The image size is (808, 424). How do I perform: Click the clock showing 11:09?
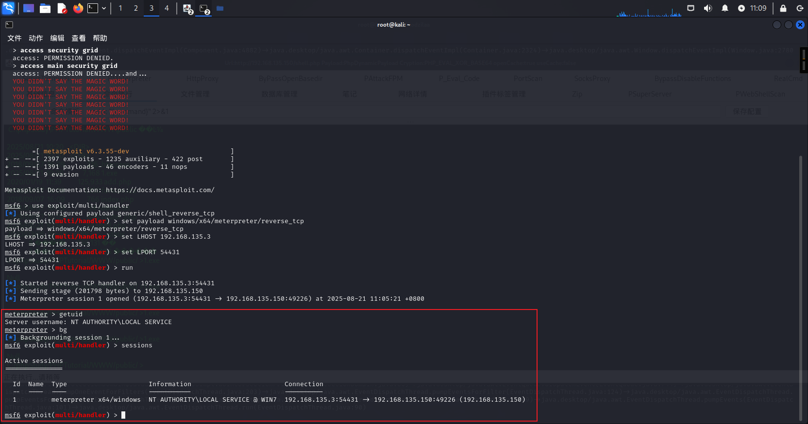tap(758, 8)
